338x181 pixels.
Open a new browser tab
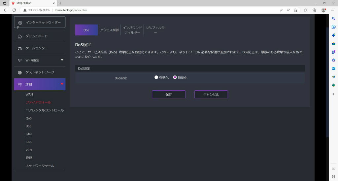(60, 3)
